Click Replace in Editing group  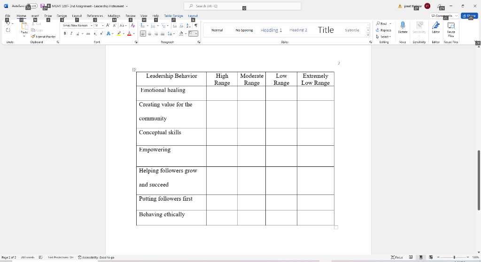point(383,30)
